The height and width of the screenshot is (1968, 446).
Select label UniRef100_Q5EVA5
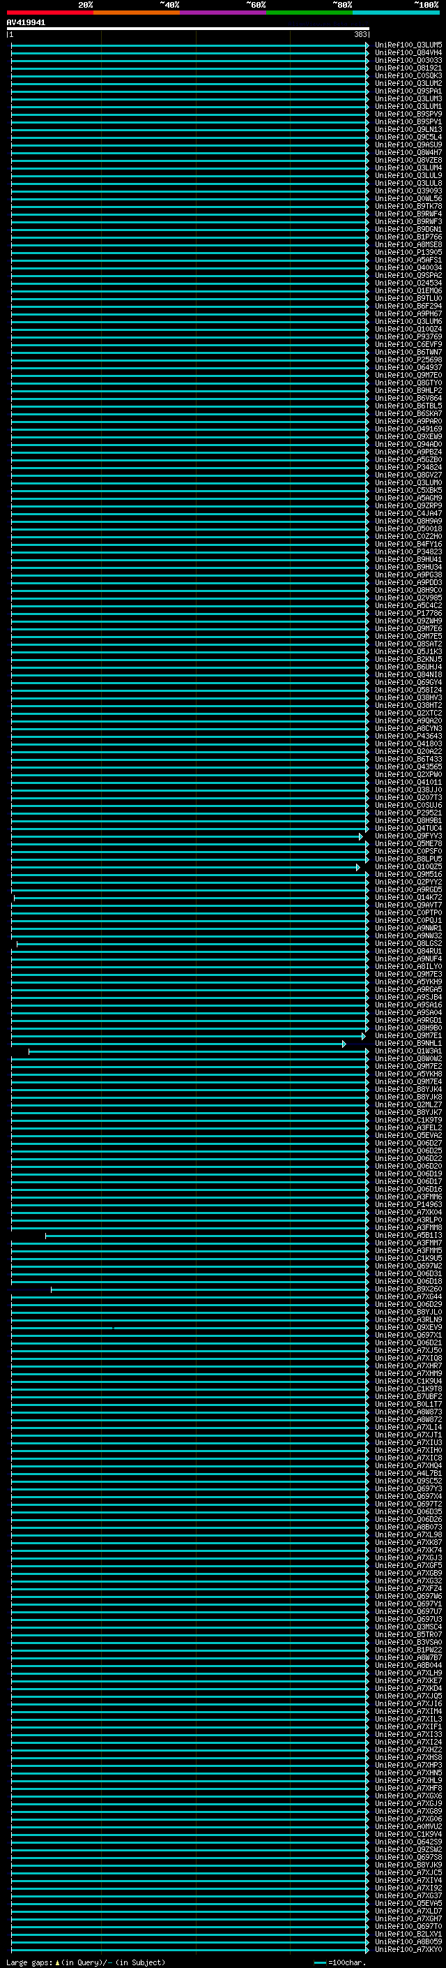pyautogui.click(x=408, y=1903)
